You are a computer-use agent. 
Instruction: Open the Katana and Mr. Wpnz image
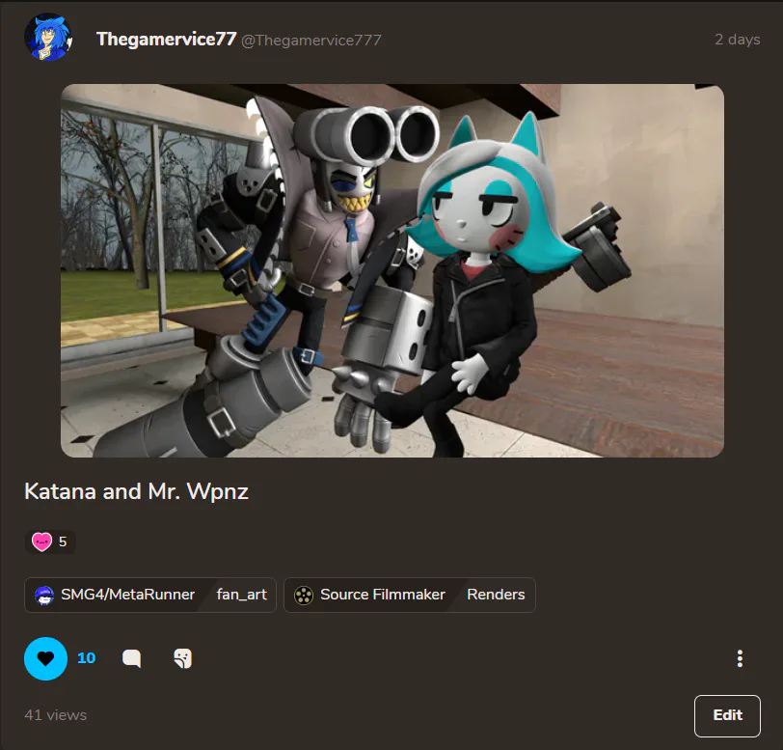tap(392, 270)
